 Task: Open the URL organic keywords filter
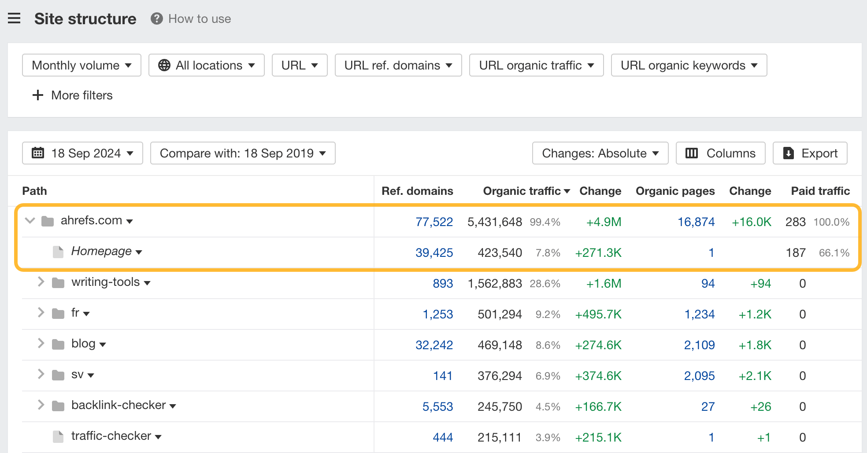coord(689,65)
